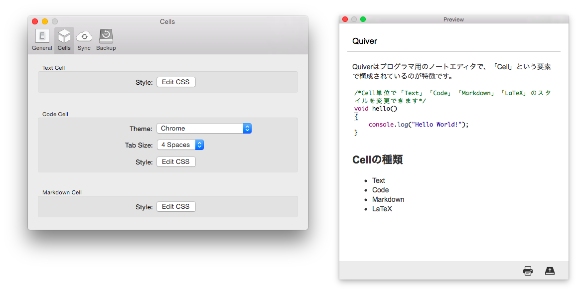Click the 'Code Cell' section label
Viewport: 583px width, 299px height.
[55, 115]
